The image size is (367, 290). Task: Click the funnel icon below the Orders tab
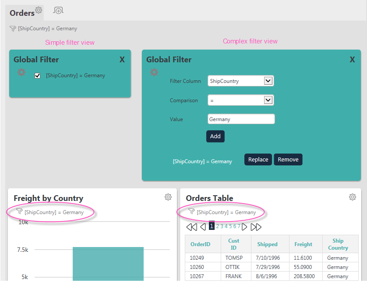point(13,29)
